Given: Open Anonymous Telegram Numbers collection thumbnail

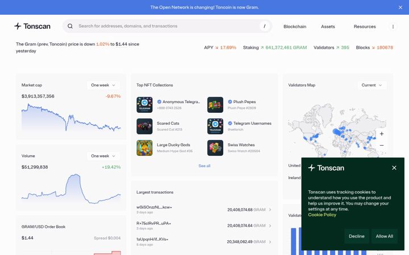Looking at the screenshot, I should coord(144,105).
